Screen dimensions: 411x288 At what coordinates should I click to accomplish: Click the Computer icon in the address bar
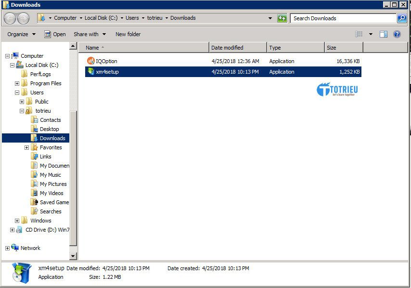pos(65,18)
